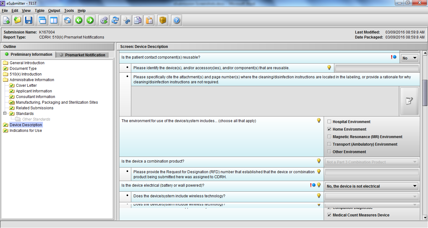Click the package submission box icon

point(163,20)
